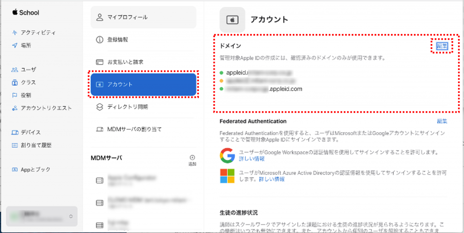Click the ユーザ people icon
The image size is (464, 233).
pos(14,70)
